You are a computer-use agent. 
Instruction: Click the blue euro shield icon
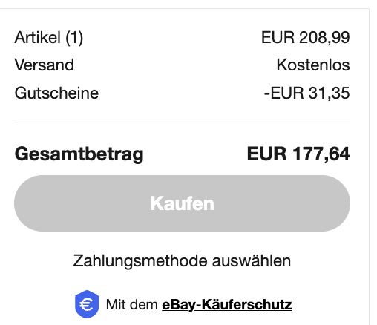click(87, 304)
